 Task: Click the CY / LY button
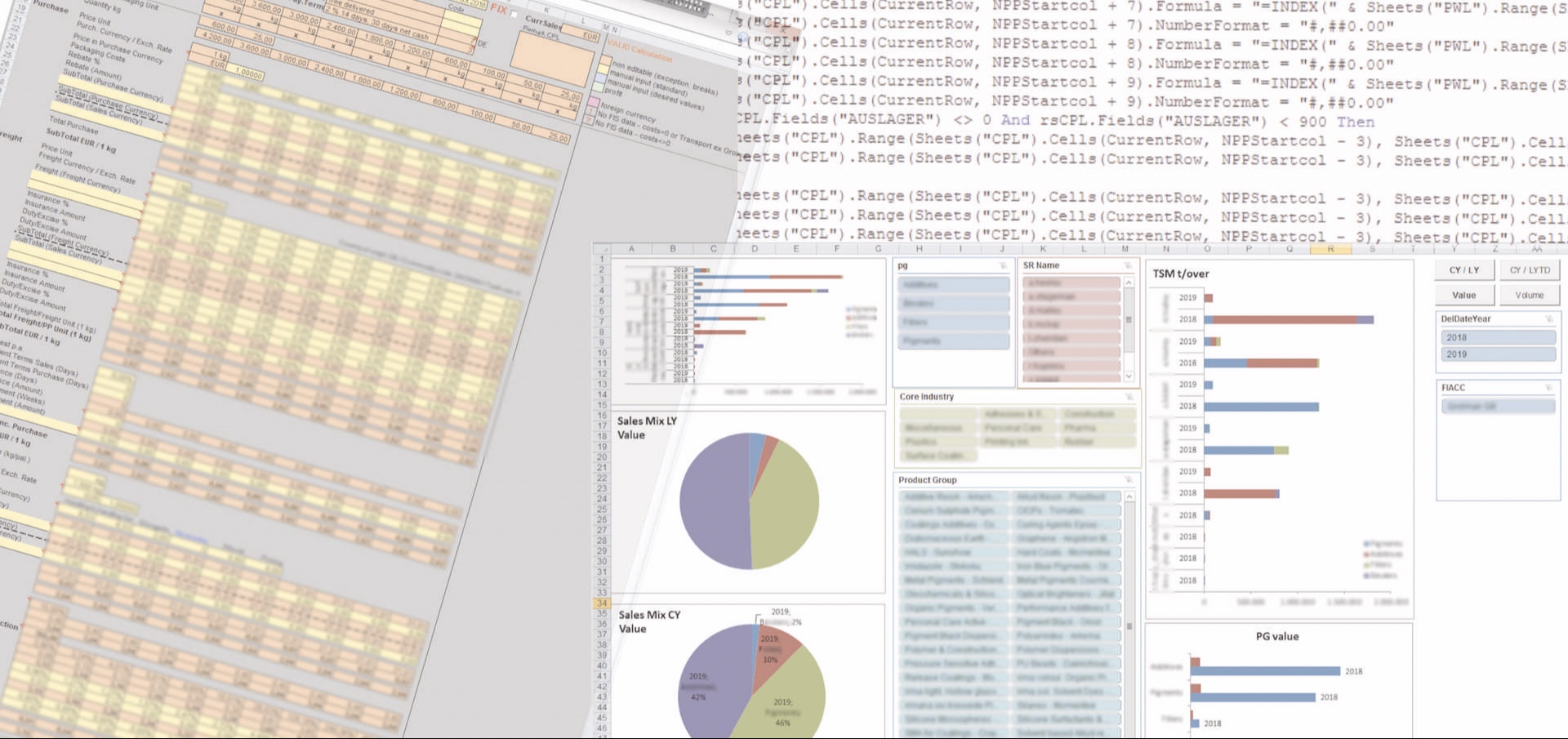pyautogui.click(x=1463, y=269)
